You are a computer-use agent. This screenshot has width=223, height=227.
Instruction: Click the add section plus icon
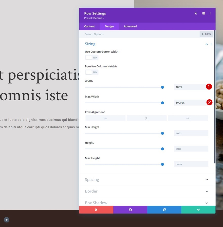(7, 220)
